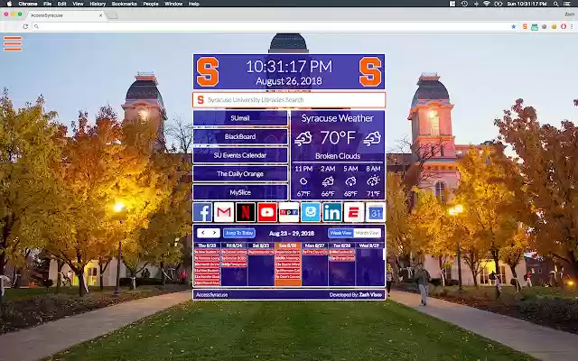Open the NPR shortcut icon
The width and height of the screenshot is (578, 361).
pos(289,212)
